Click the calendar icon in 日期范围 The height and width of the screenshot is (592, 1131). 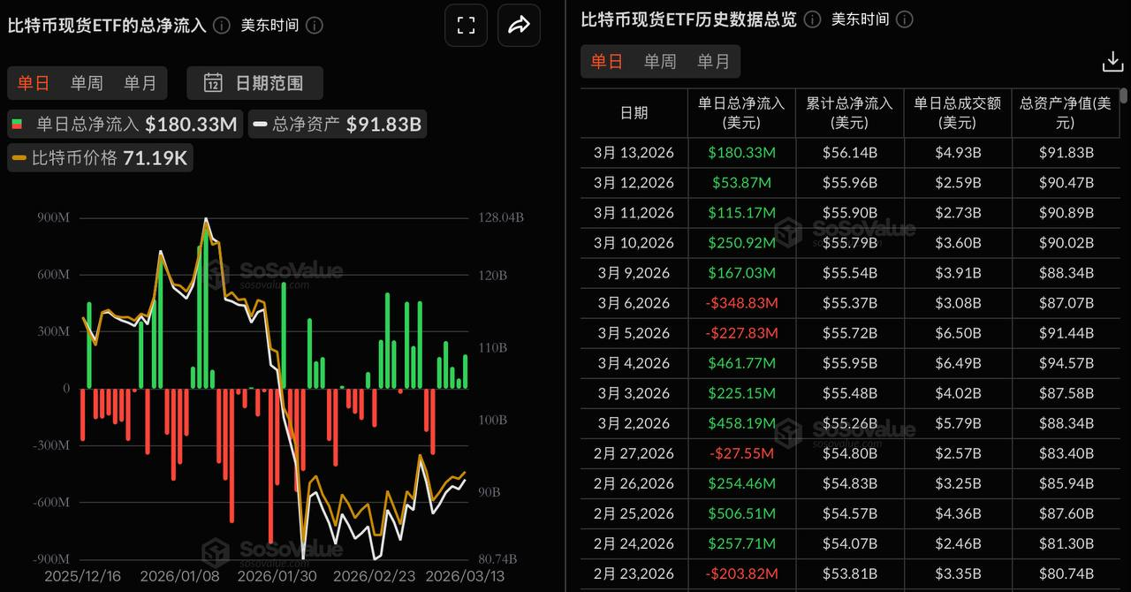pyautogui.click(x=213, y=83)
